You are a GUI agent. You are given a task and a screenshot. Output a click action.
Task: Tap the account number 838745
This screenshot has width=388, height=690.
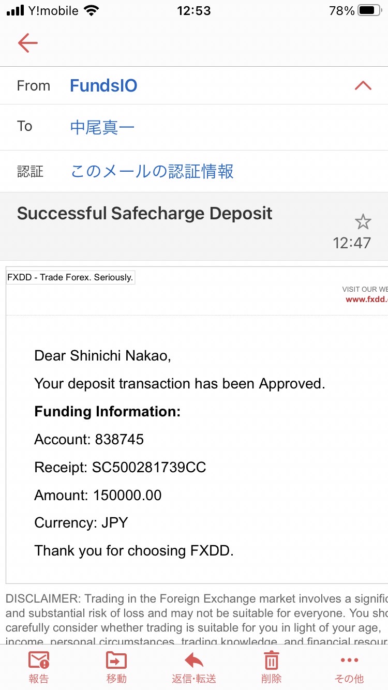(120, 440)
